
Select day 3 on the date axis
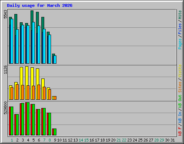click(23, 140)
